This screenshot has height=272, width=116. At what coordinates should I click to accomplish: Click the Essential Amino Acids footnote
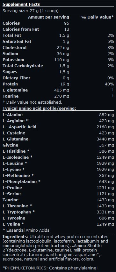[26, 230]
